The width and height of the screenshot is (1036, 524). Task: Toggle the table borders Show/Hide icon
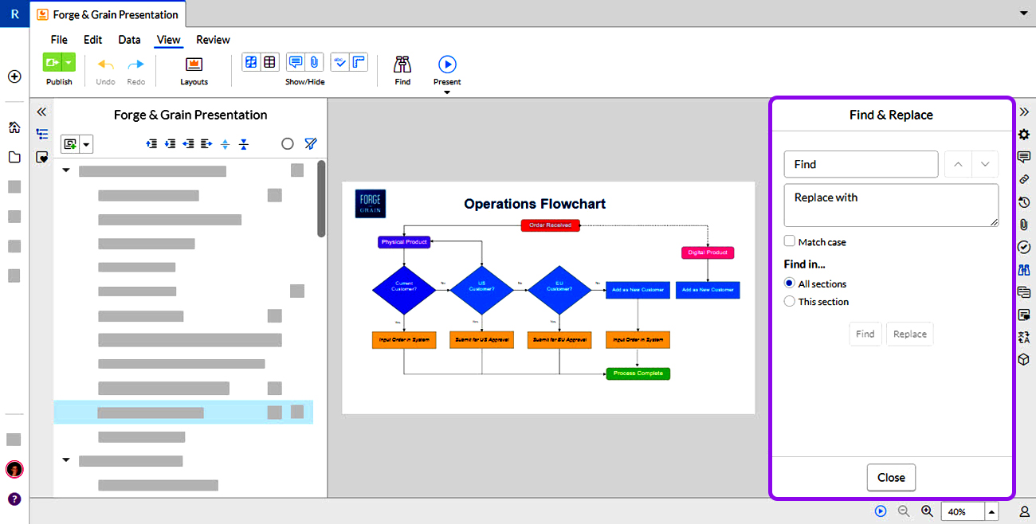(269, 62)
